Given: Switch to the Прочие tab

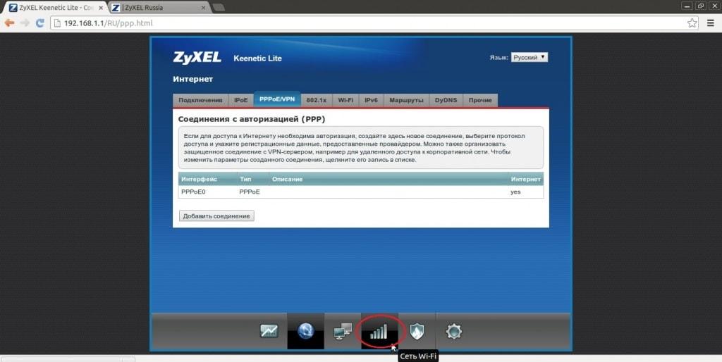Looking at the screenshot, I should click(x=480, y=100).
